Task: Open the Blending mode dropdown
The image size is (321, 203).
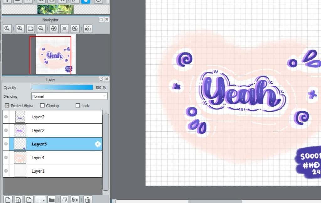Action: [x=69, y=96]
